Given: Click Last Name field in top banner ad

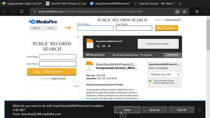Looking at the screenshot, I should [x=134, y=28].
